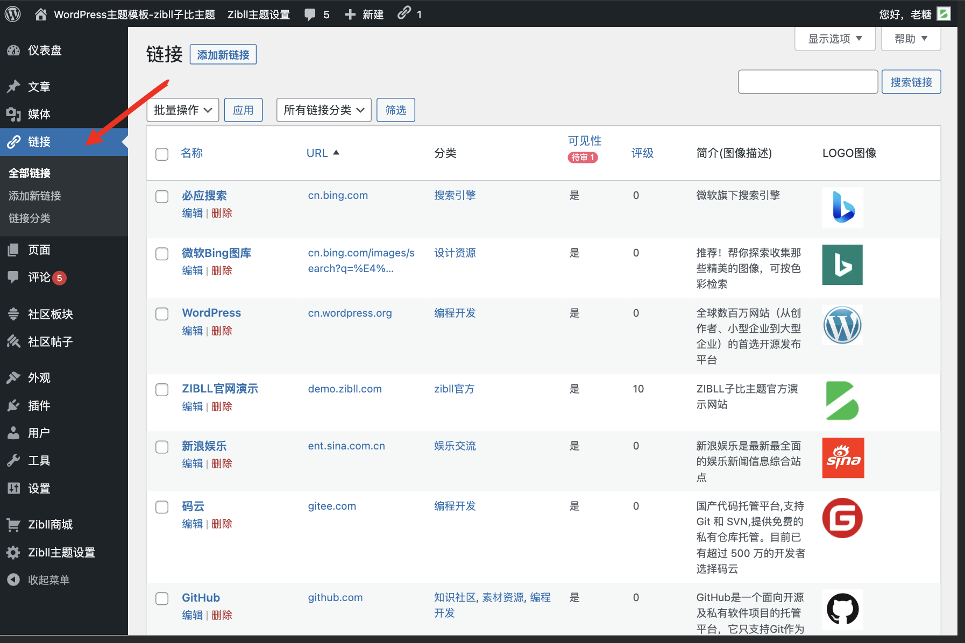Check the 微软Bing图库 row checkbox
Viewport: 965px width, 643px height.
pos(162,254)
